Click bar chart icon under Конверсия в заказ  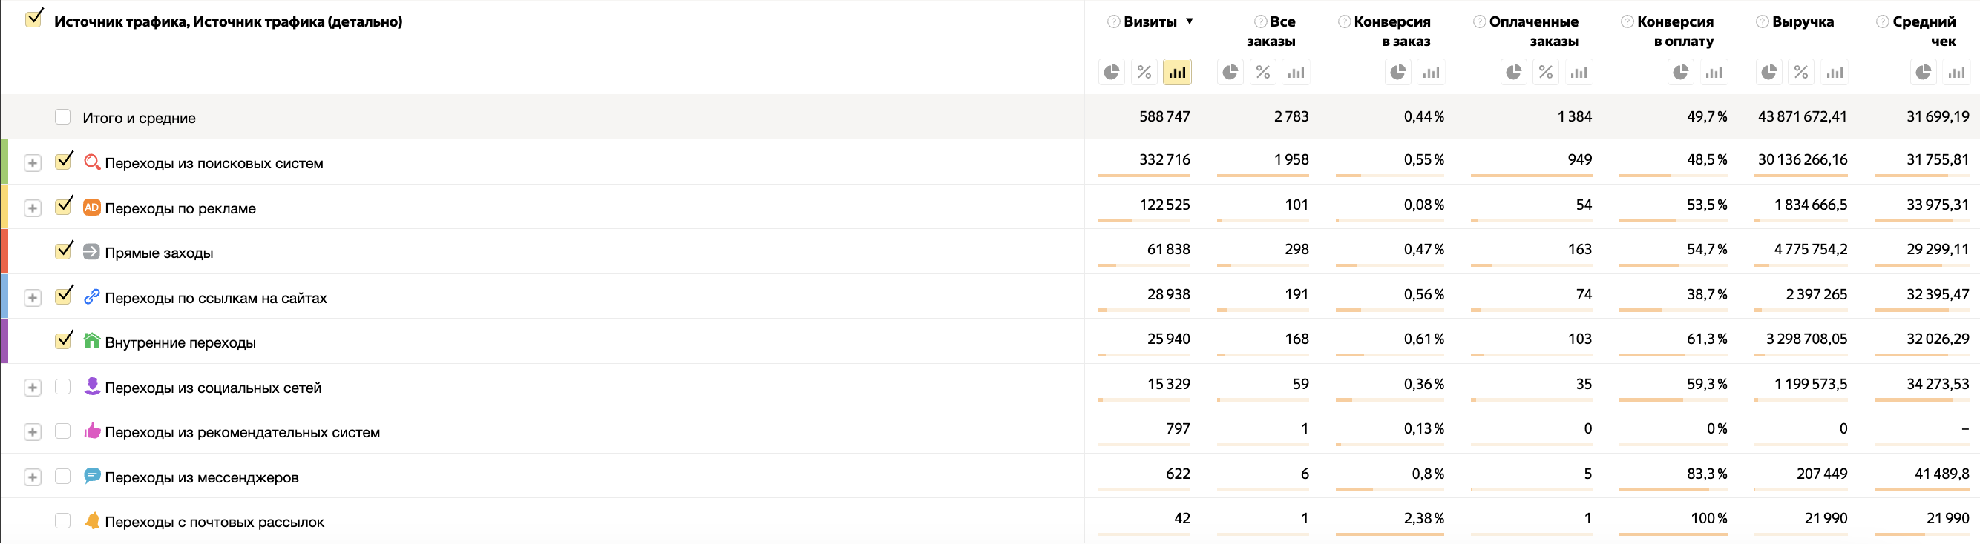click(x=1430, y=72)
